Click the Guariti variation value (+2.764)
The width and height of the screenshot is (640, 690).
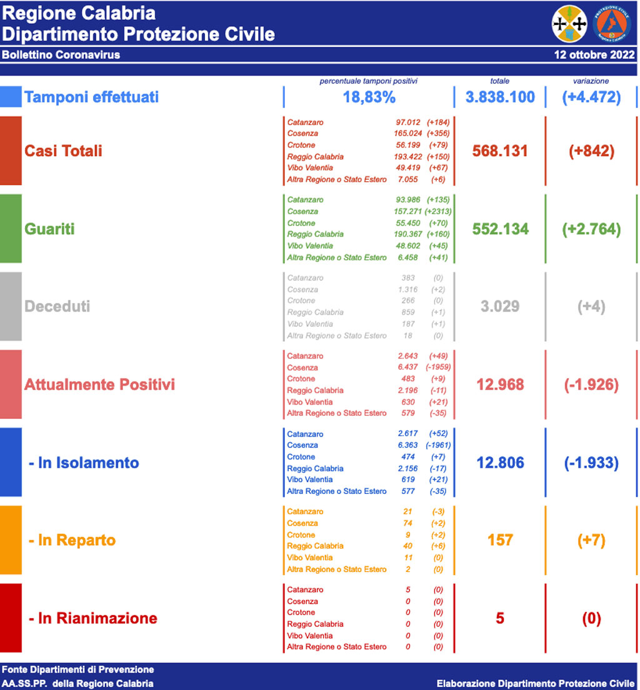(x=591, y=229)
